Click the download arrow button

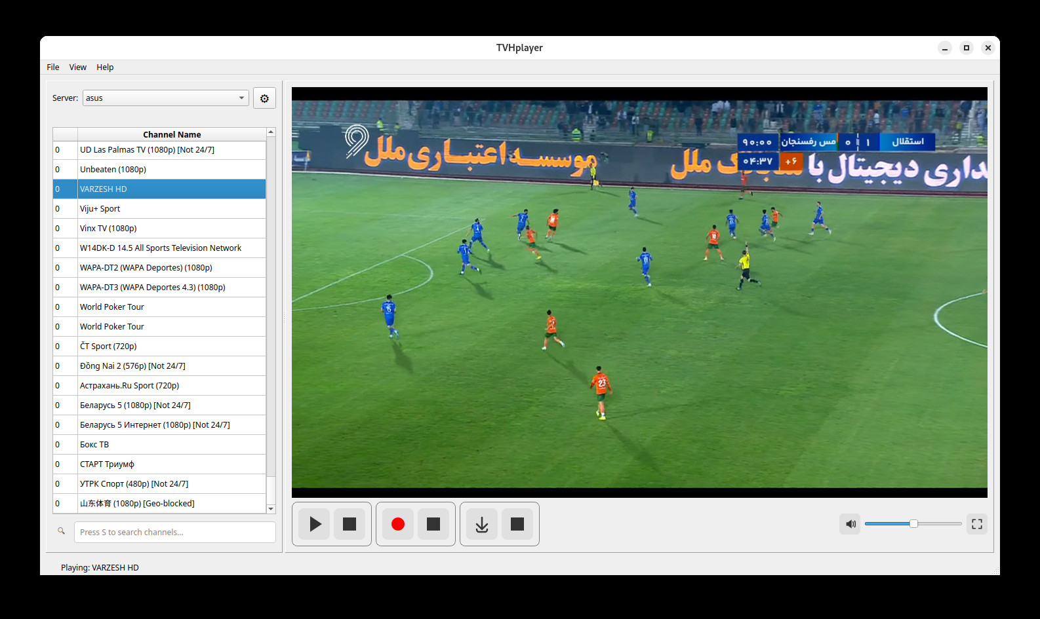[482, 524]
